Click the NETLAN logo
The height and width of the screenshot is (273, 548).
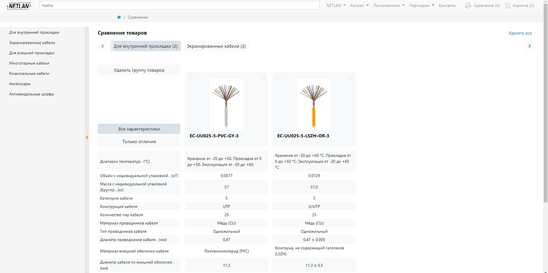click(x=19, y=5)
